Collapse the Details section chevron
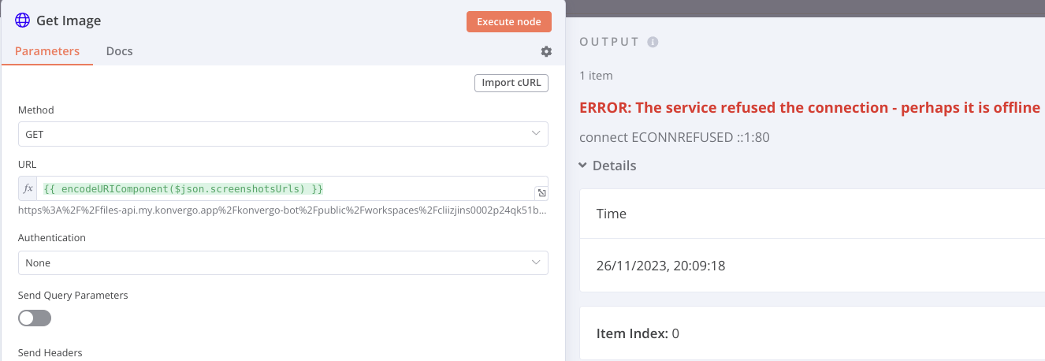This screenshot has width=1045, height=361. tap(582, 166)
